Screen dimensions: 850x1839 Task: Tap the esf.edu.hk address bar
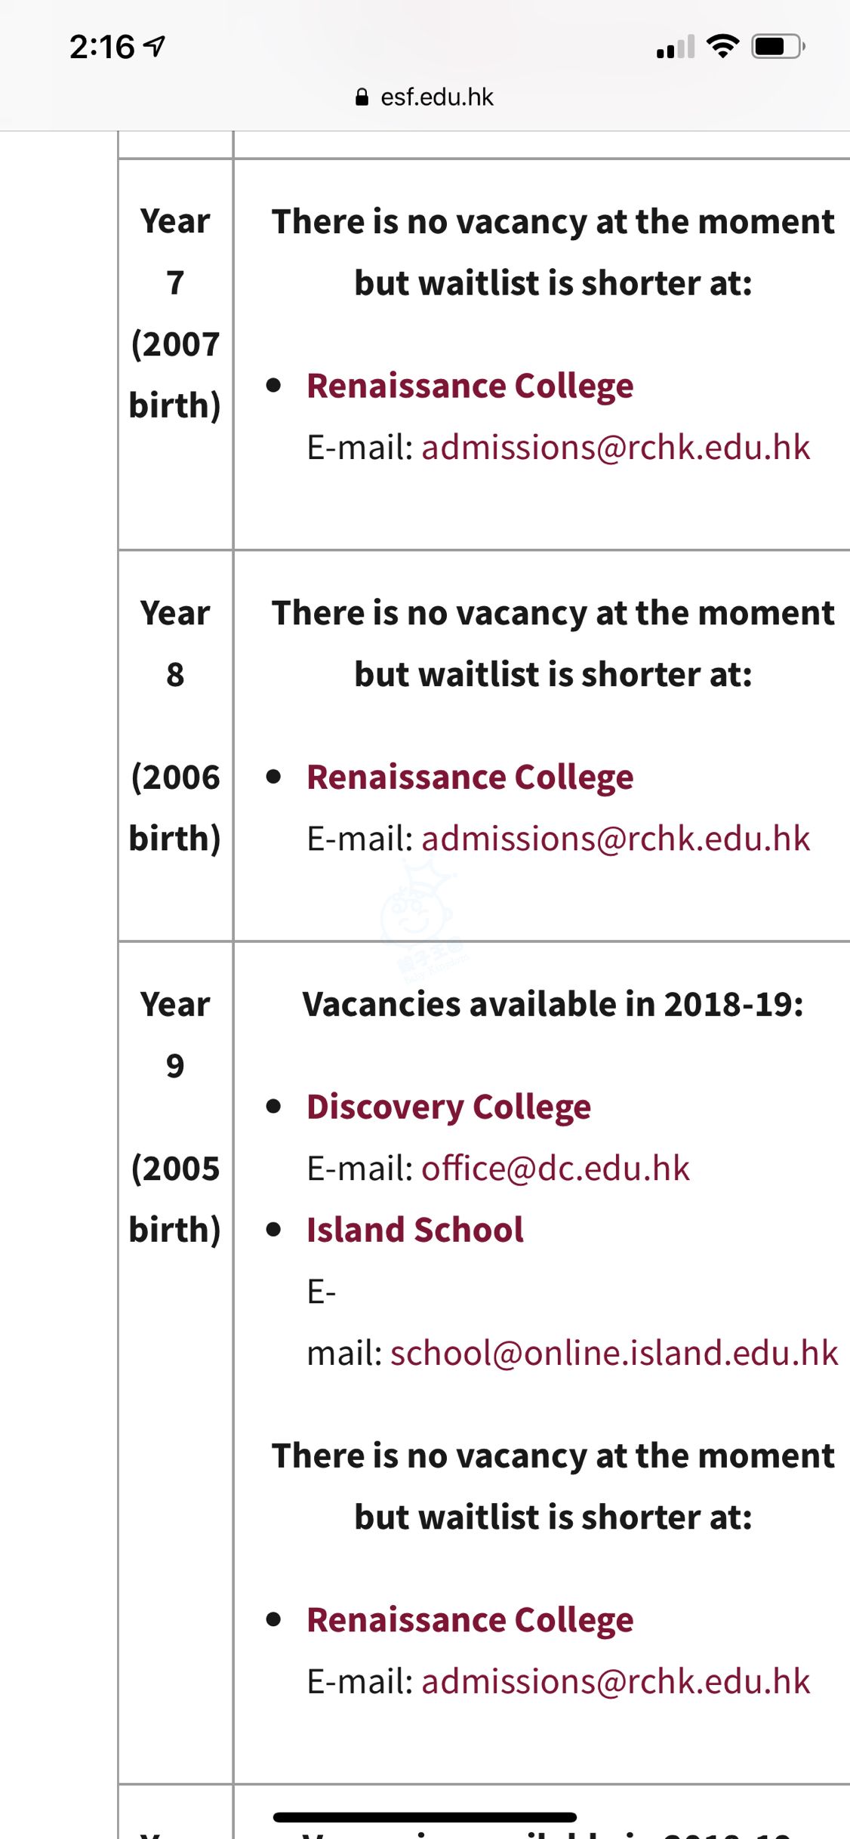pyautogui.click(x=436, y=97)
